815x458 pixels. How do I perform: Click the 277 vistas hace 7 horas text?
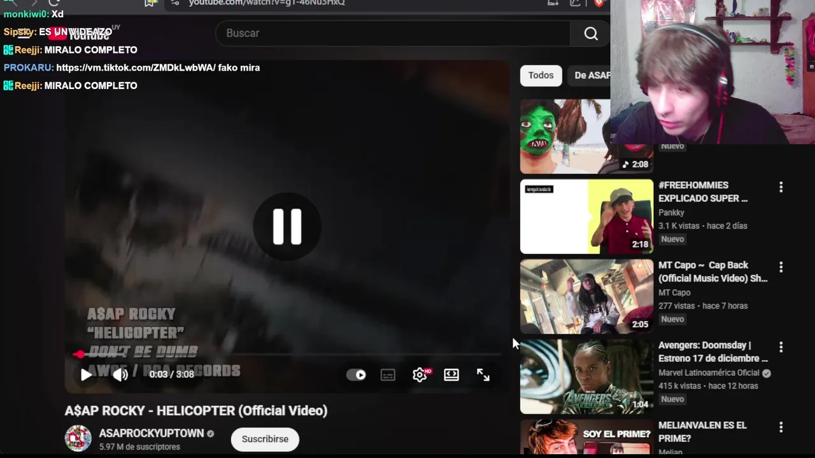[x=703, y=306]
